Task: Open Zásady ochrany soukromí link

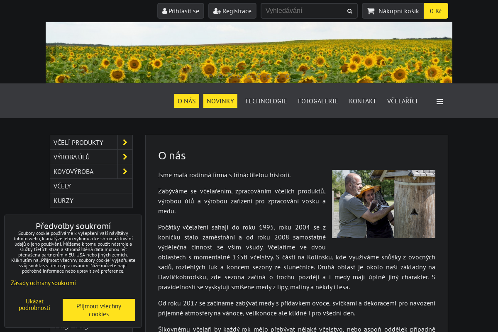Action: click(x=43, y=283)
